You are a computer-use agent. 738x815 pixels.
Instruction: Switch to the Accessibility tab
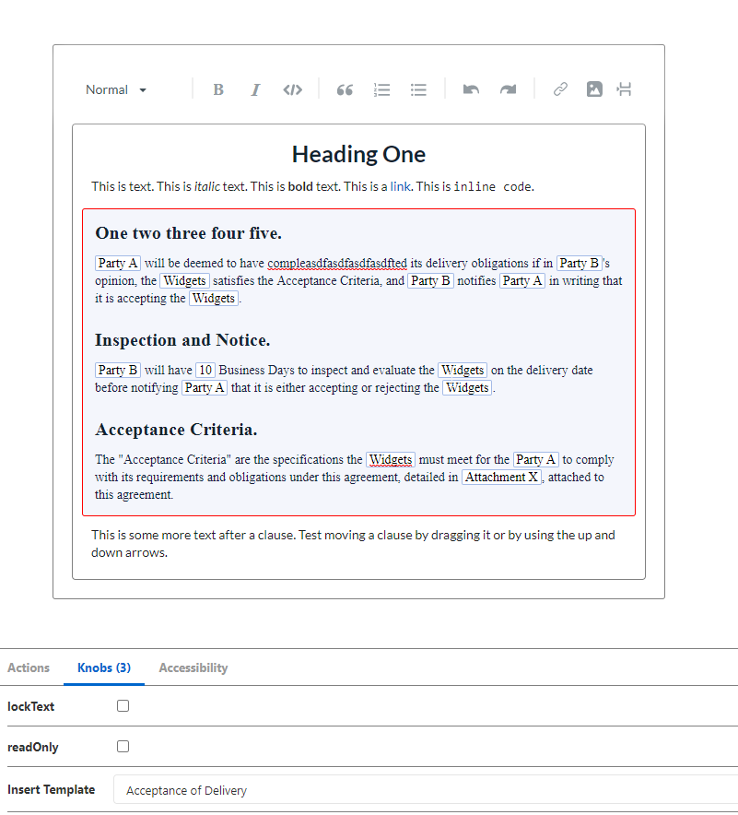193,667
